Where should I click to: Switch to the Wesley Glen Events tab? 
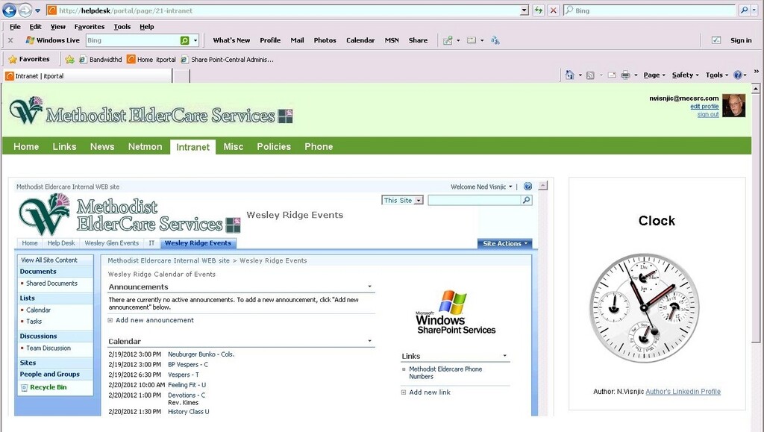click(112, 242)
